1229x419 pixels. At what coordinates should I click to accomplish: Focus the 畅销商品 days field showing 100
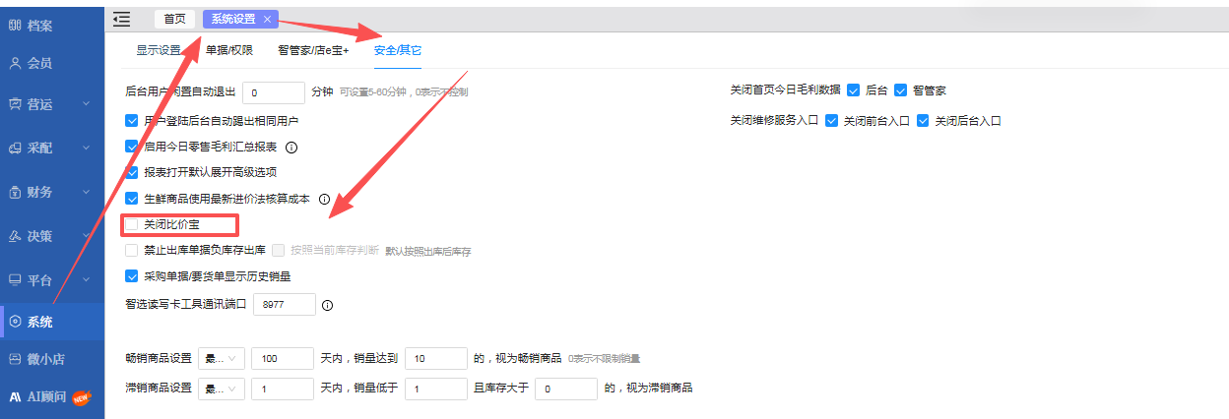[284, 358]
